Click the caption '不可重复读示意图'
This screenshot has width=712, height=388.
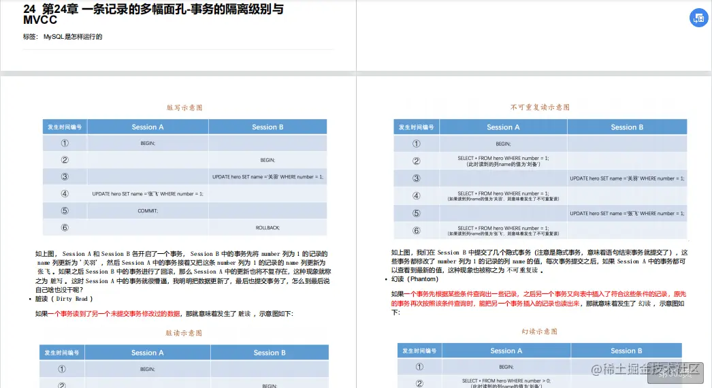pyautogui.click(x=540, y=108)
